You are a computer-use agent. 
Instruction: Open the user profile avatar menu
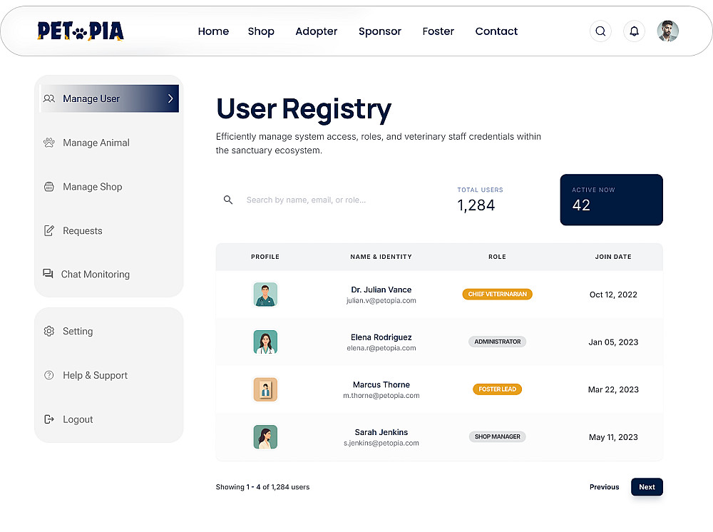[x=668, y=31]
